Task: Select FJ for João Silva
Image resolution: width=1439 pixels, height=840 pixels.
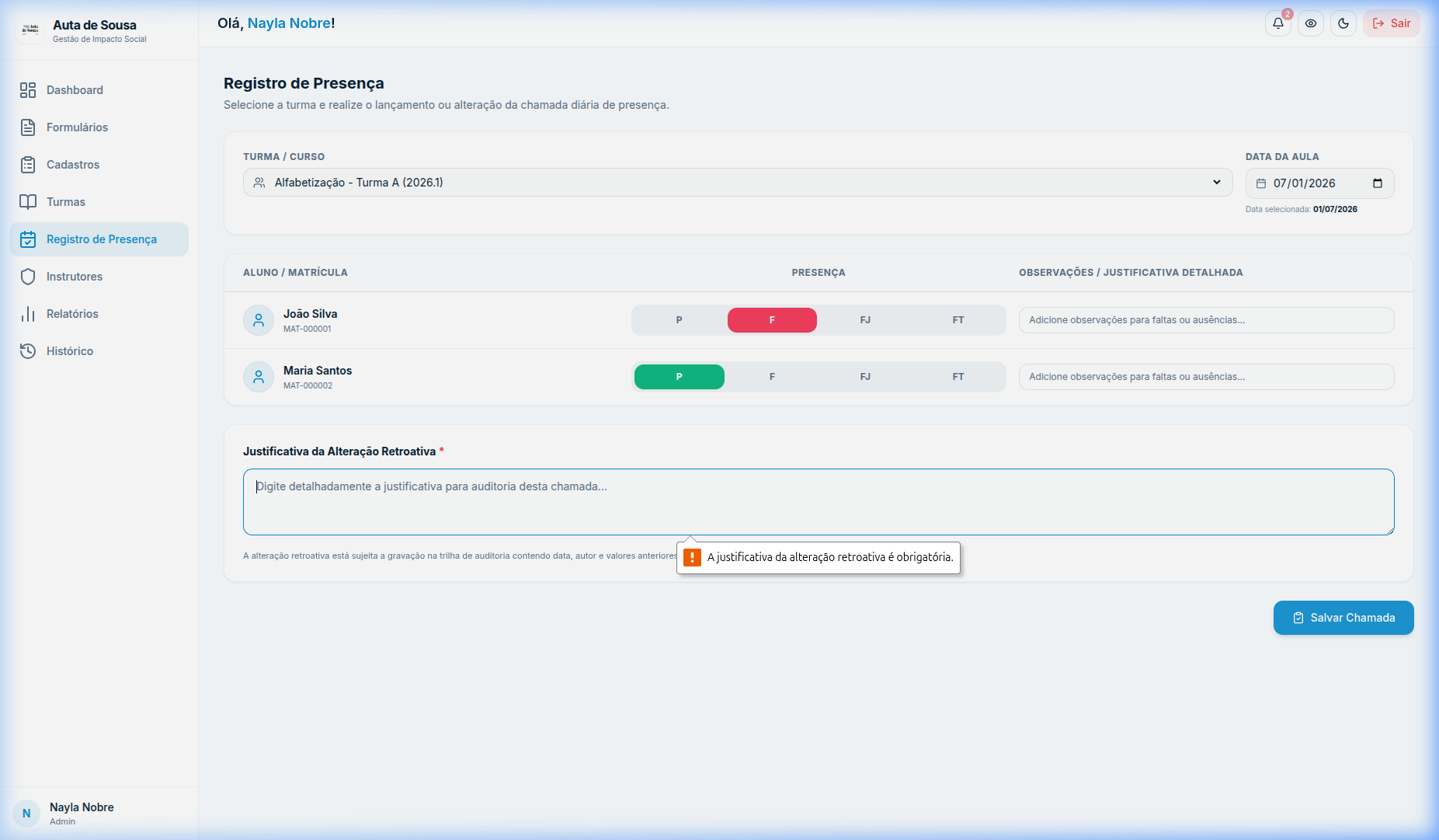Action: click(x=865, y=320)
